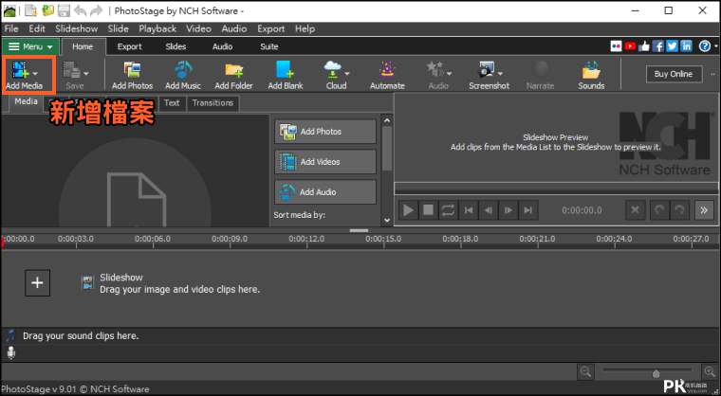Select the Media panel tab
The height and width of the screenshot is (396, 721).
coord(26,101)
